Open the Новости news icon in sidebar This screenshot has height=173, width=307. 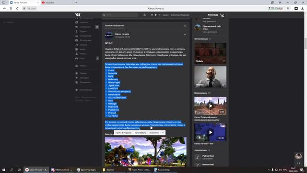click(x=77, y=23)
